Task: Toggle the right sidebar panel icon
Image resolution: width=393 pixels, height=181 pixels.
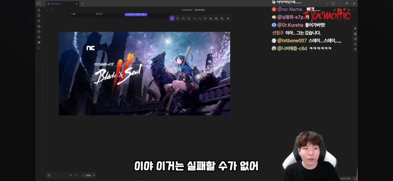Action: click(x=333, y=3)
